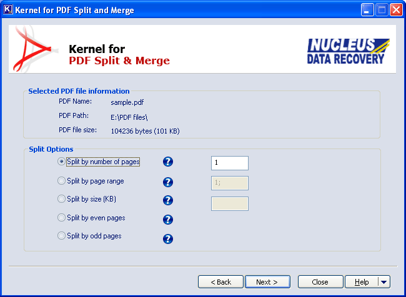Viewport: 406px width, 297px height.
Task: Open Help using the Help button
Action: click(x=362, y=282)
